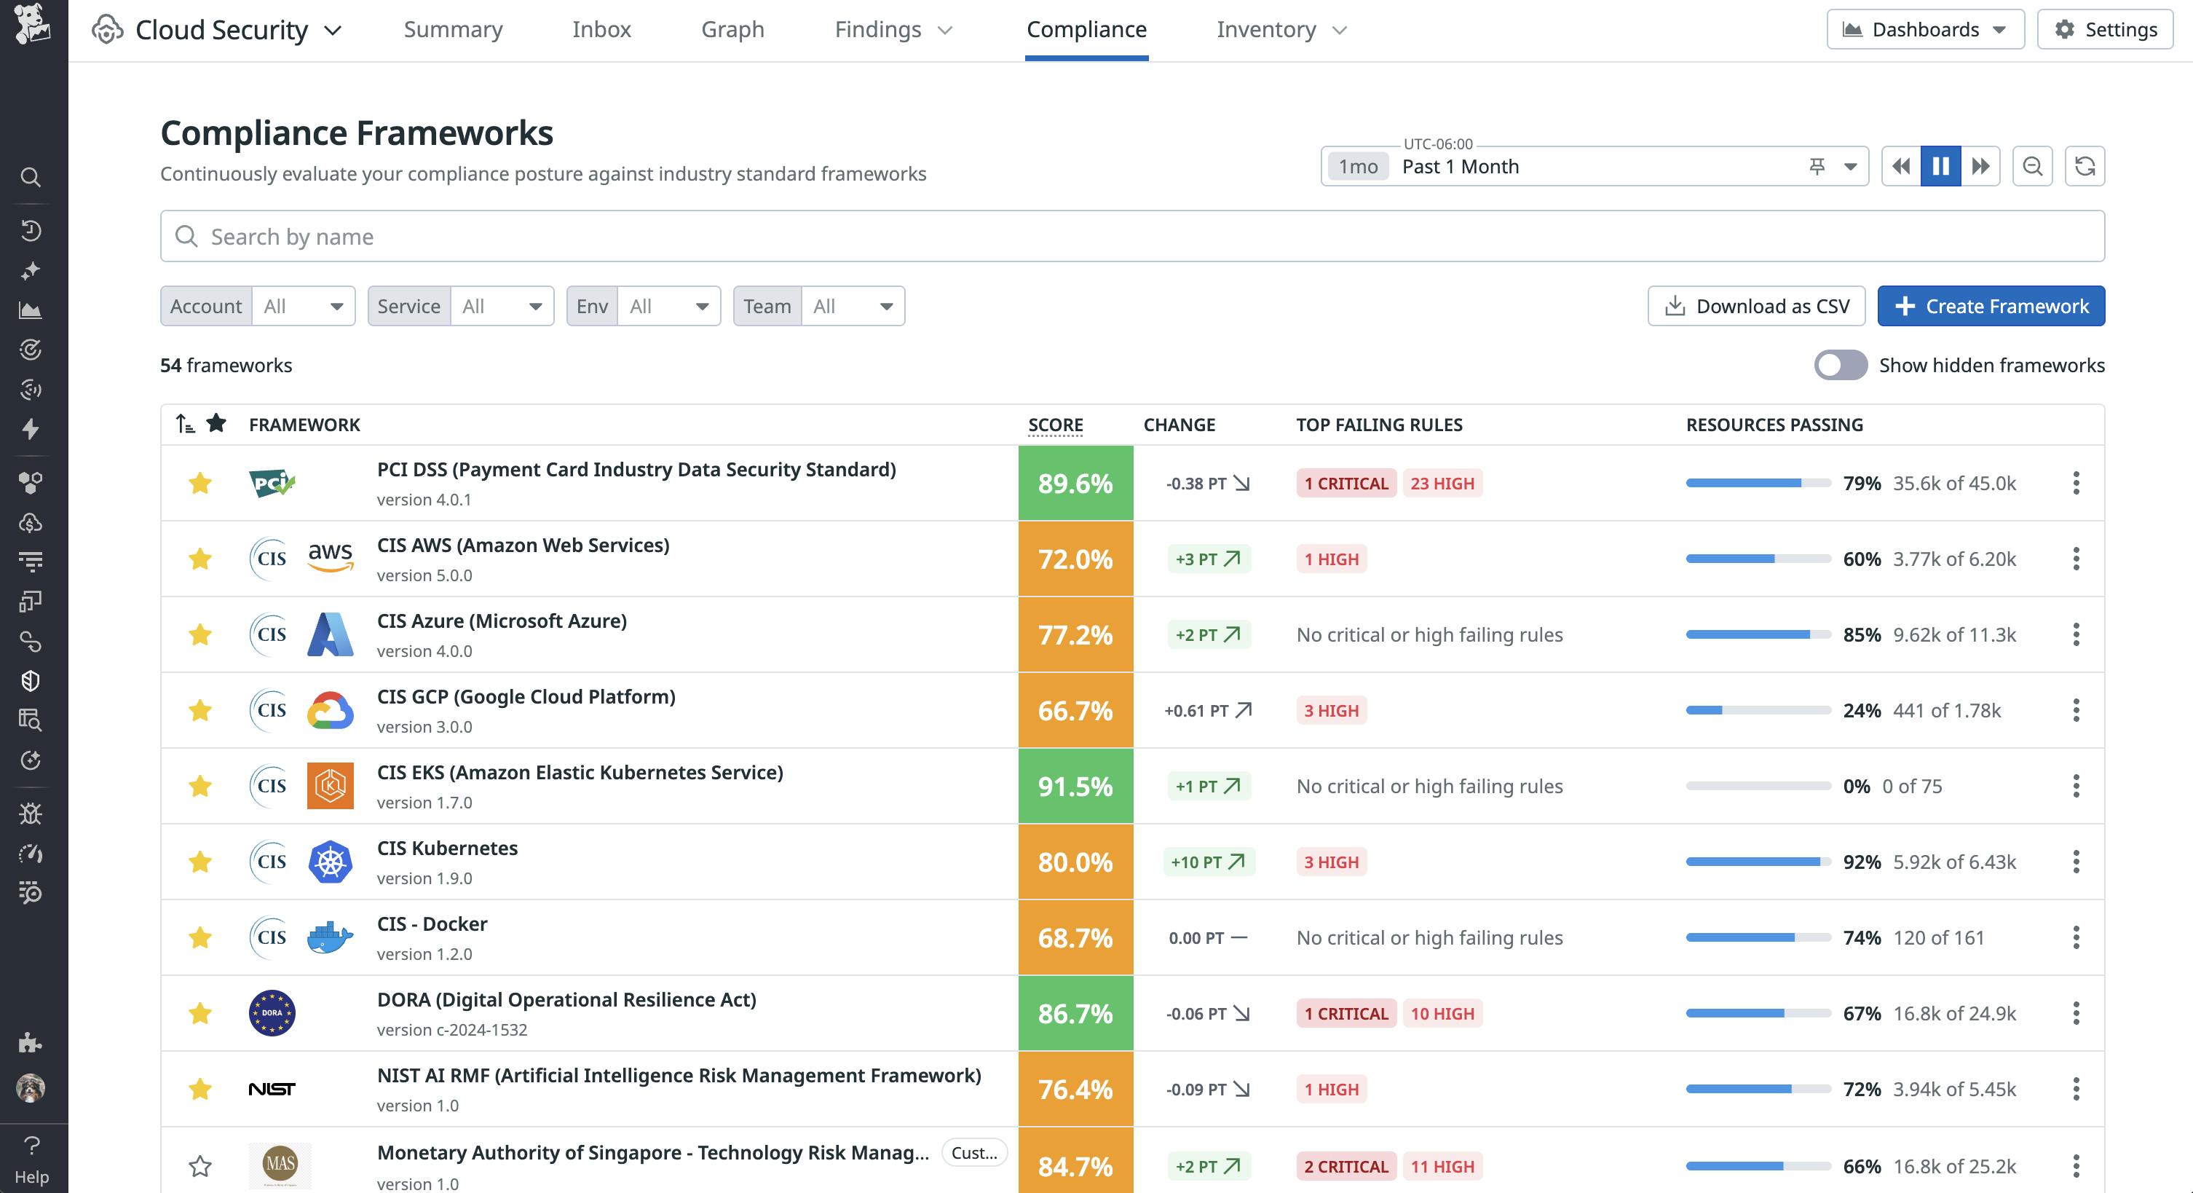The image size is (2193, 1193).
Task: Select the Dashboards chart icon in the sidebar
Action: pos(31,310)
